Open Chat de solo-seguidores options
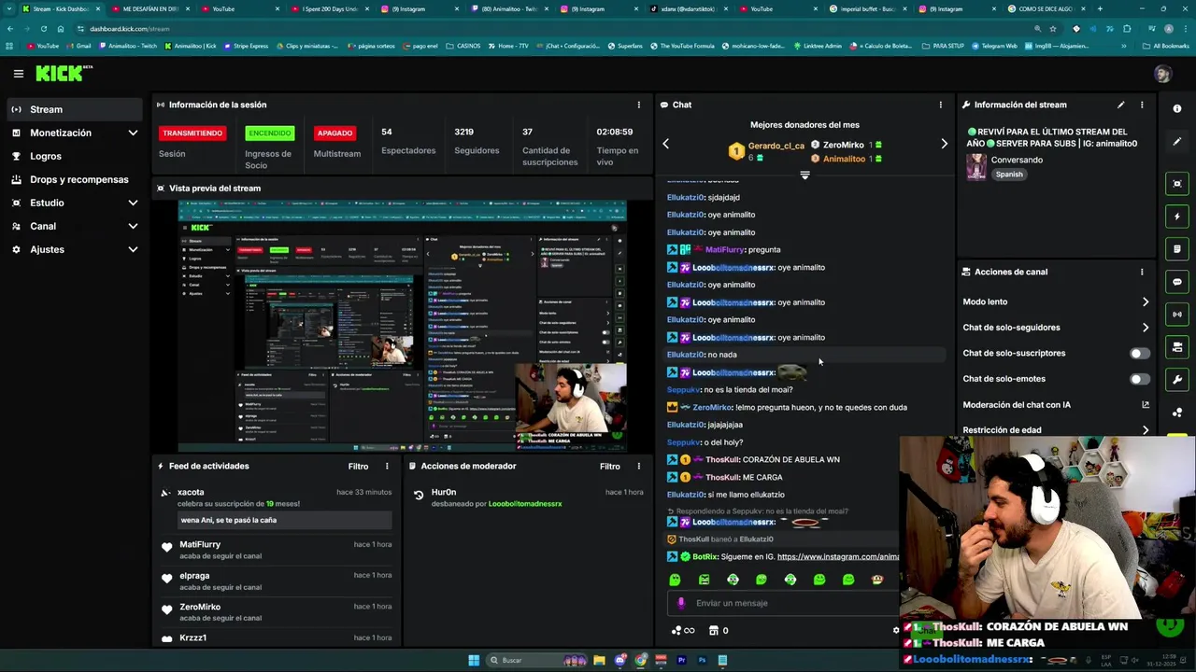The image size is (1196, 672). click(x=1057, y=328)
